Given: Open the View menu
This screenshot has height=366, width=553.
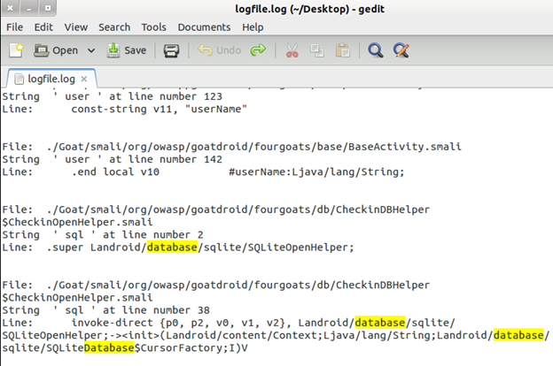Looking at the screenshot, I should tap(76, 27).
